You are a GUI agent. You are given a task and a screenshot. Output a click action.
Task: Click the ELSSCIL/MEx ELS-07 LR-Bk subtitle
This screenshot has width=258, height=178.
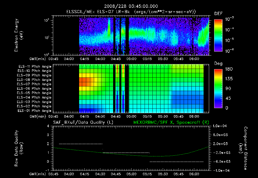point(98,12)
